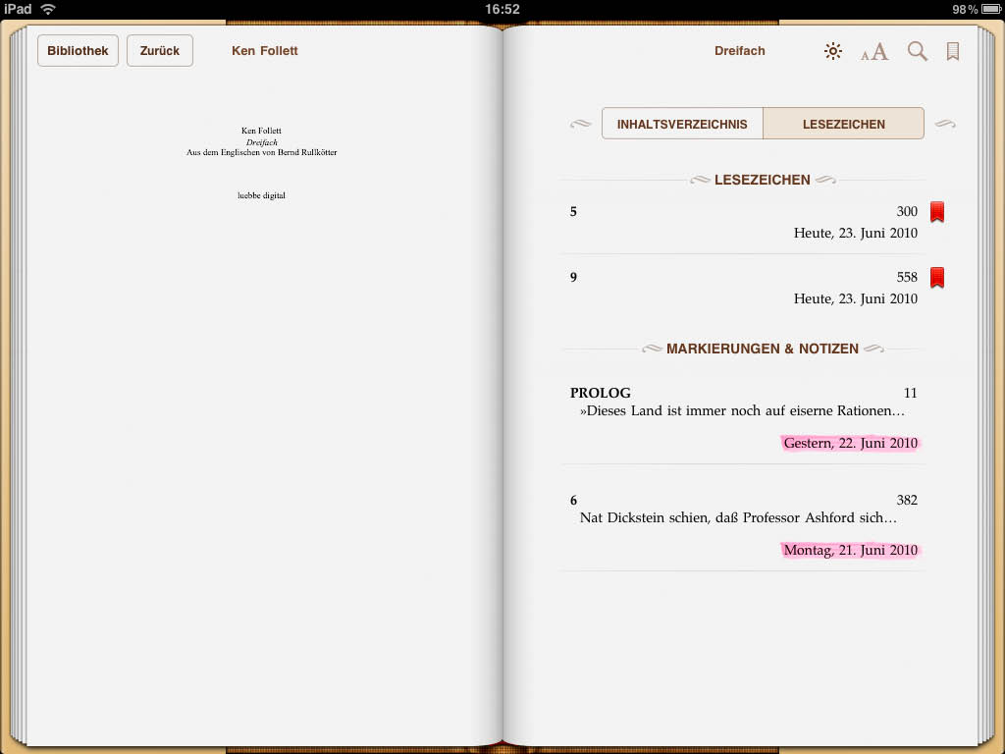Image resolution: width=1005 pixels, height=754 pixels.
Task: Jump to page 558 bookmark number
Action: point(907,277)
